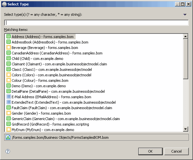
Task: Select the FaultClaim list entry
Action: click(x=59, y=108)
